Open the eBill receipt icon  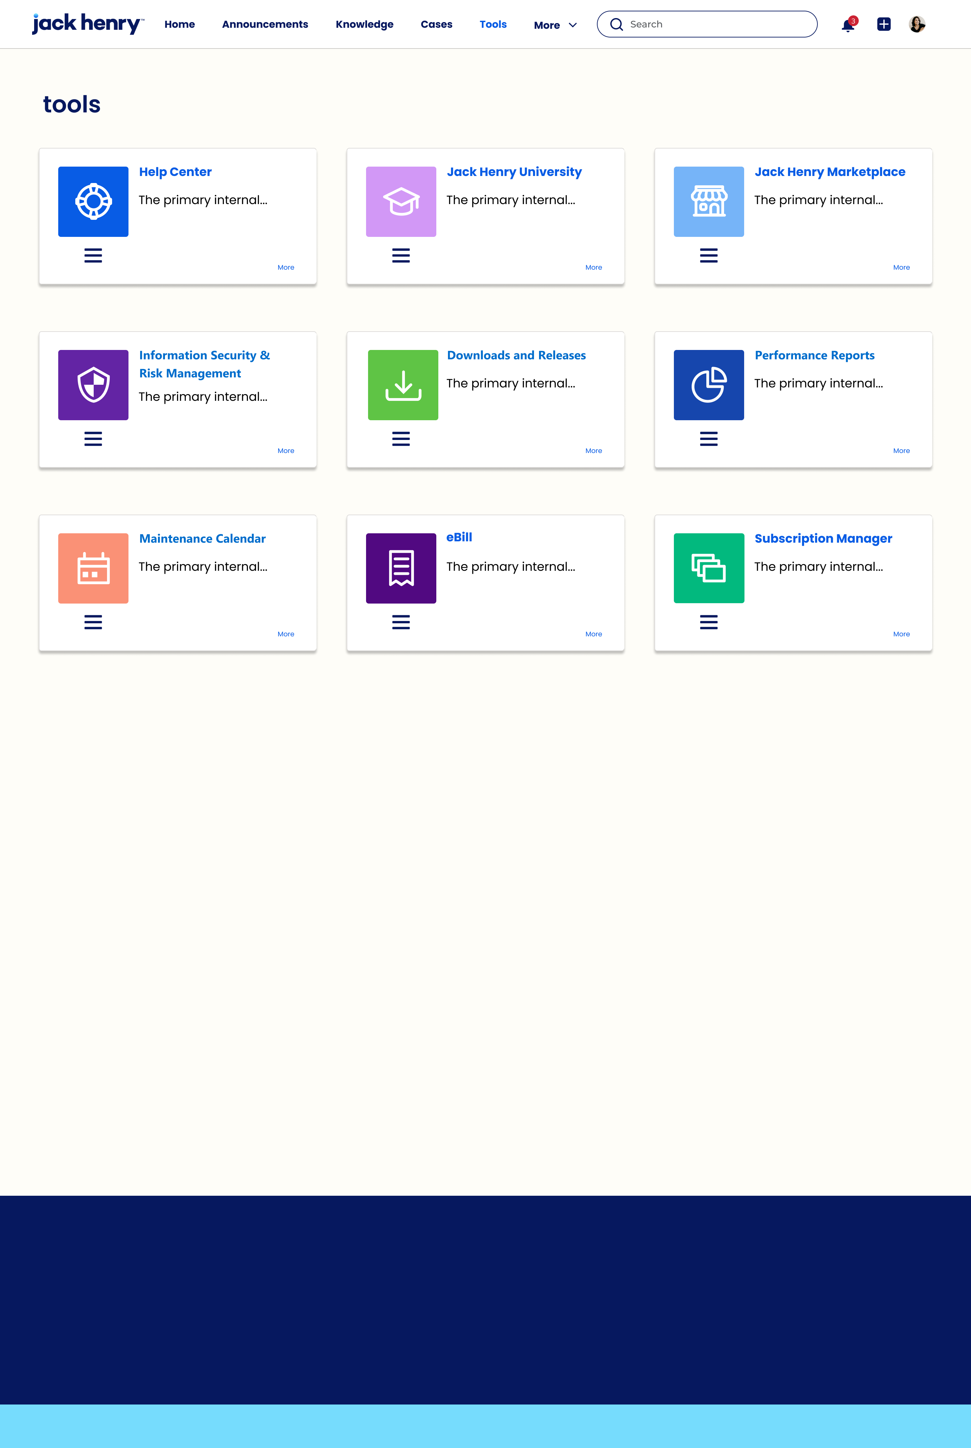point(401,568)
